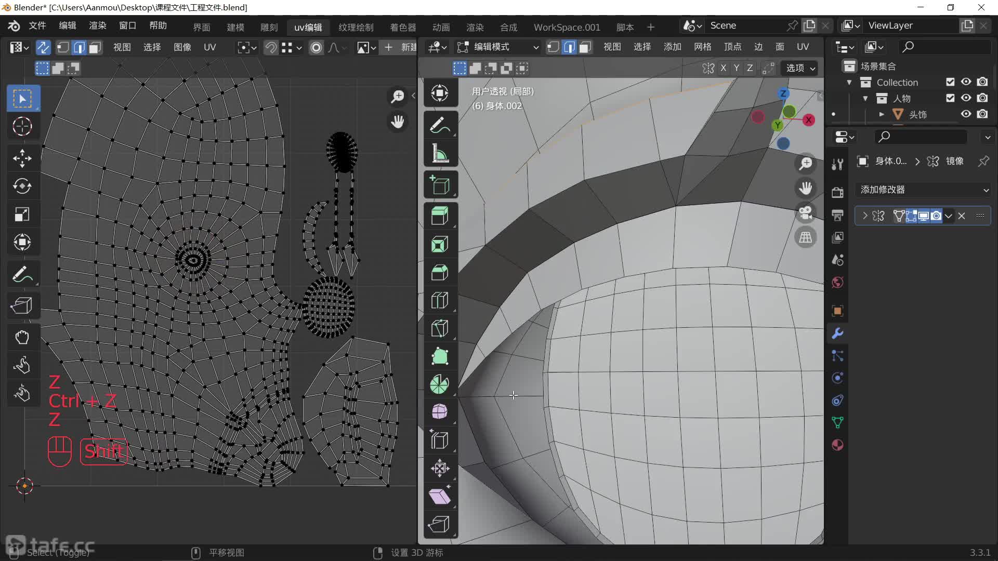Enable 3D viewport vertex select mode
998x561 pixels.
(x=554, y=47)
